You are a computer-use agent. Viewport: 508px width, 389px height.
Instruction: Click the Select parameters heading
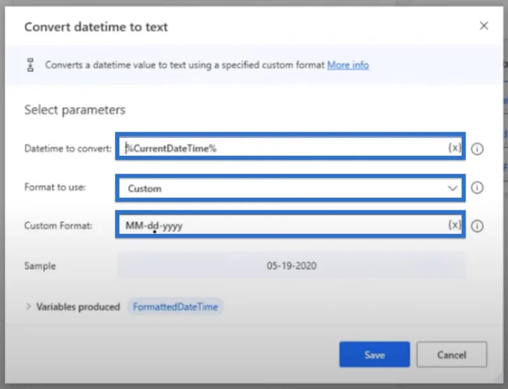pyautogui.click(x=75, y=110)
